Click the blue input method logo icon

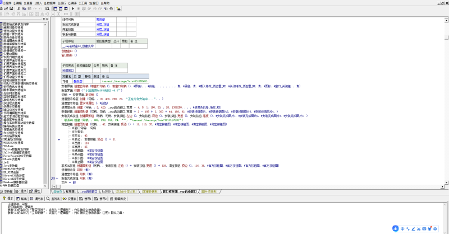(396, 228)
